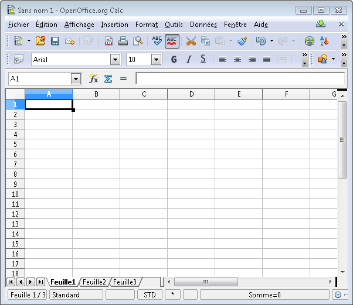
Task: Open the Undo history dropdown arrow
Action: (271, 41)
